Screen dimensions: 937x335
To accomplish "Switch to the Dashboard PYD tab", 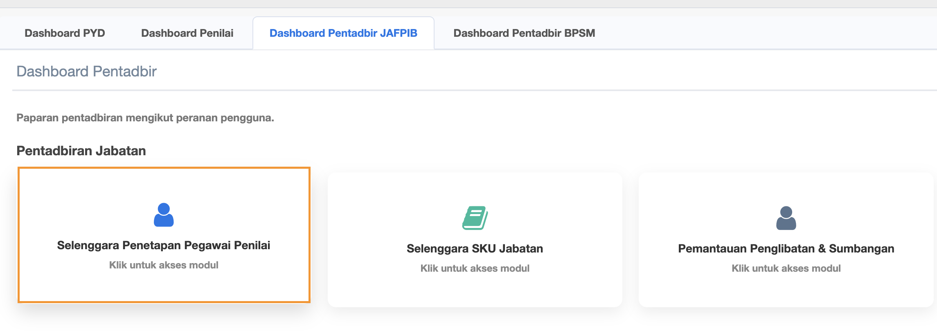I will click(65, 33).
